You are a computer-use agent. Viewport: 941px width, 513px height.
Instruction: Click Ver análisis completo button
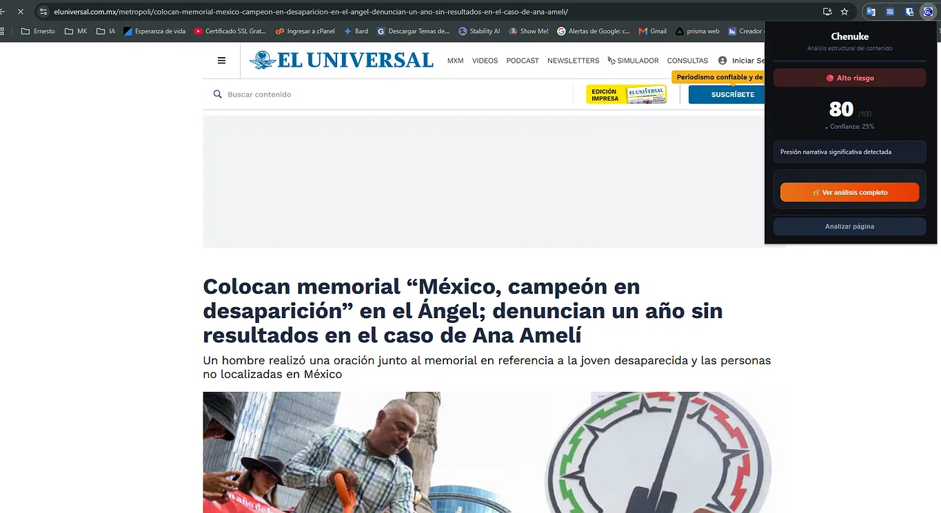pos(849,193)
